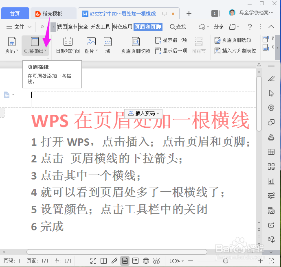Open the 稻壳模板 template tab
281x267 pixels.
click(53, 13)
